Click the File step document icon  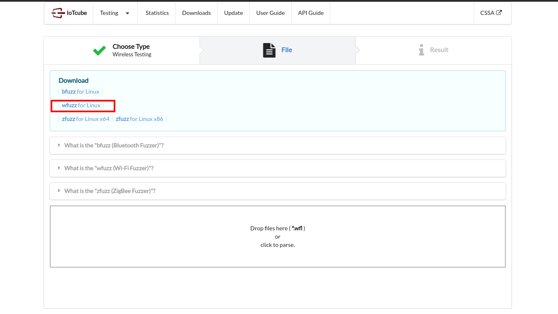pyautogui.click(x=269, y=50)
